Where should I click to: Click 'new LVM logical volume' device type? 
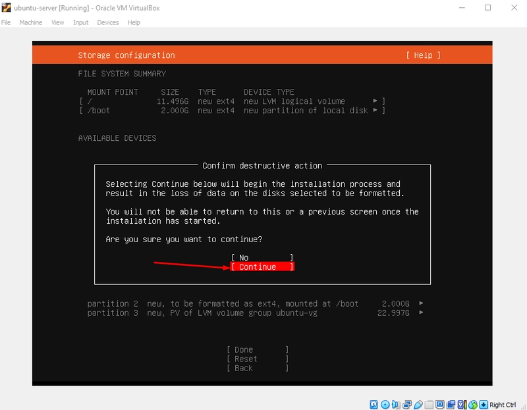(x=294, y=101)
